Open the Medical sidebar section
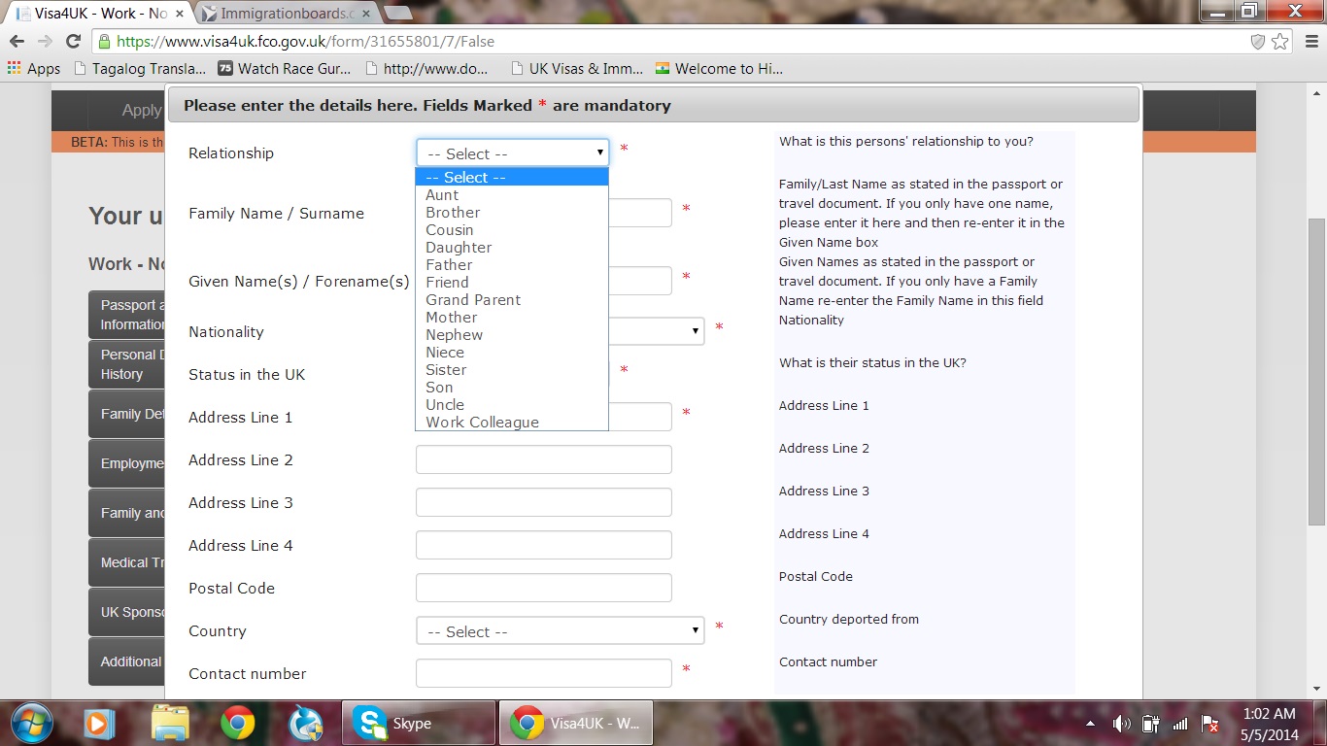1327x746 pixels. [x=126, y=562]
